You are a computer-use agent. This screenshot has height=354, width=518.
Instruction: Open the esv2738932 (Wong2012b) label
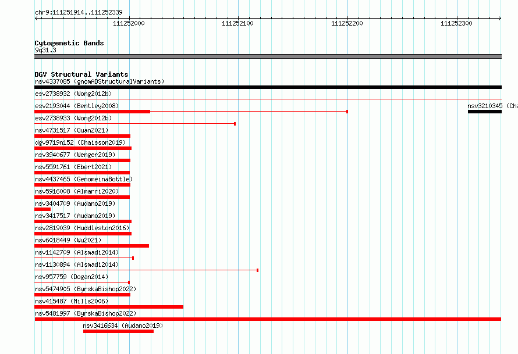click(73, 94)
